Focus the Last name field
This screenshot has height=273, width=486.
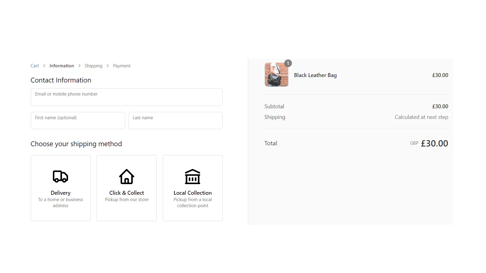click(176, 121)
